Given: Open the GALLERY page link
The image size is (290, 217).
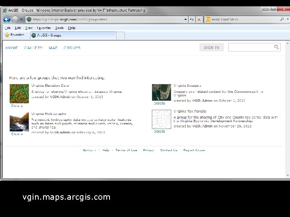Looking at the screenshot, I should [33, 48].
